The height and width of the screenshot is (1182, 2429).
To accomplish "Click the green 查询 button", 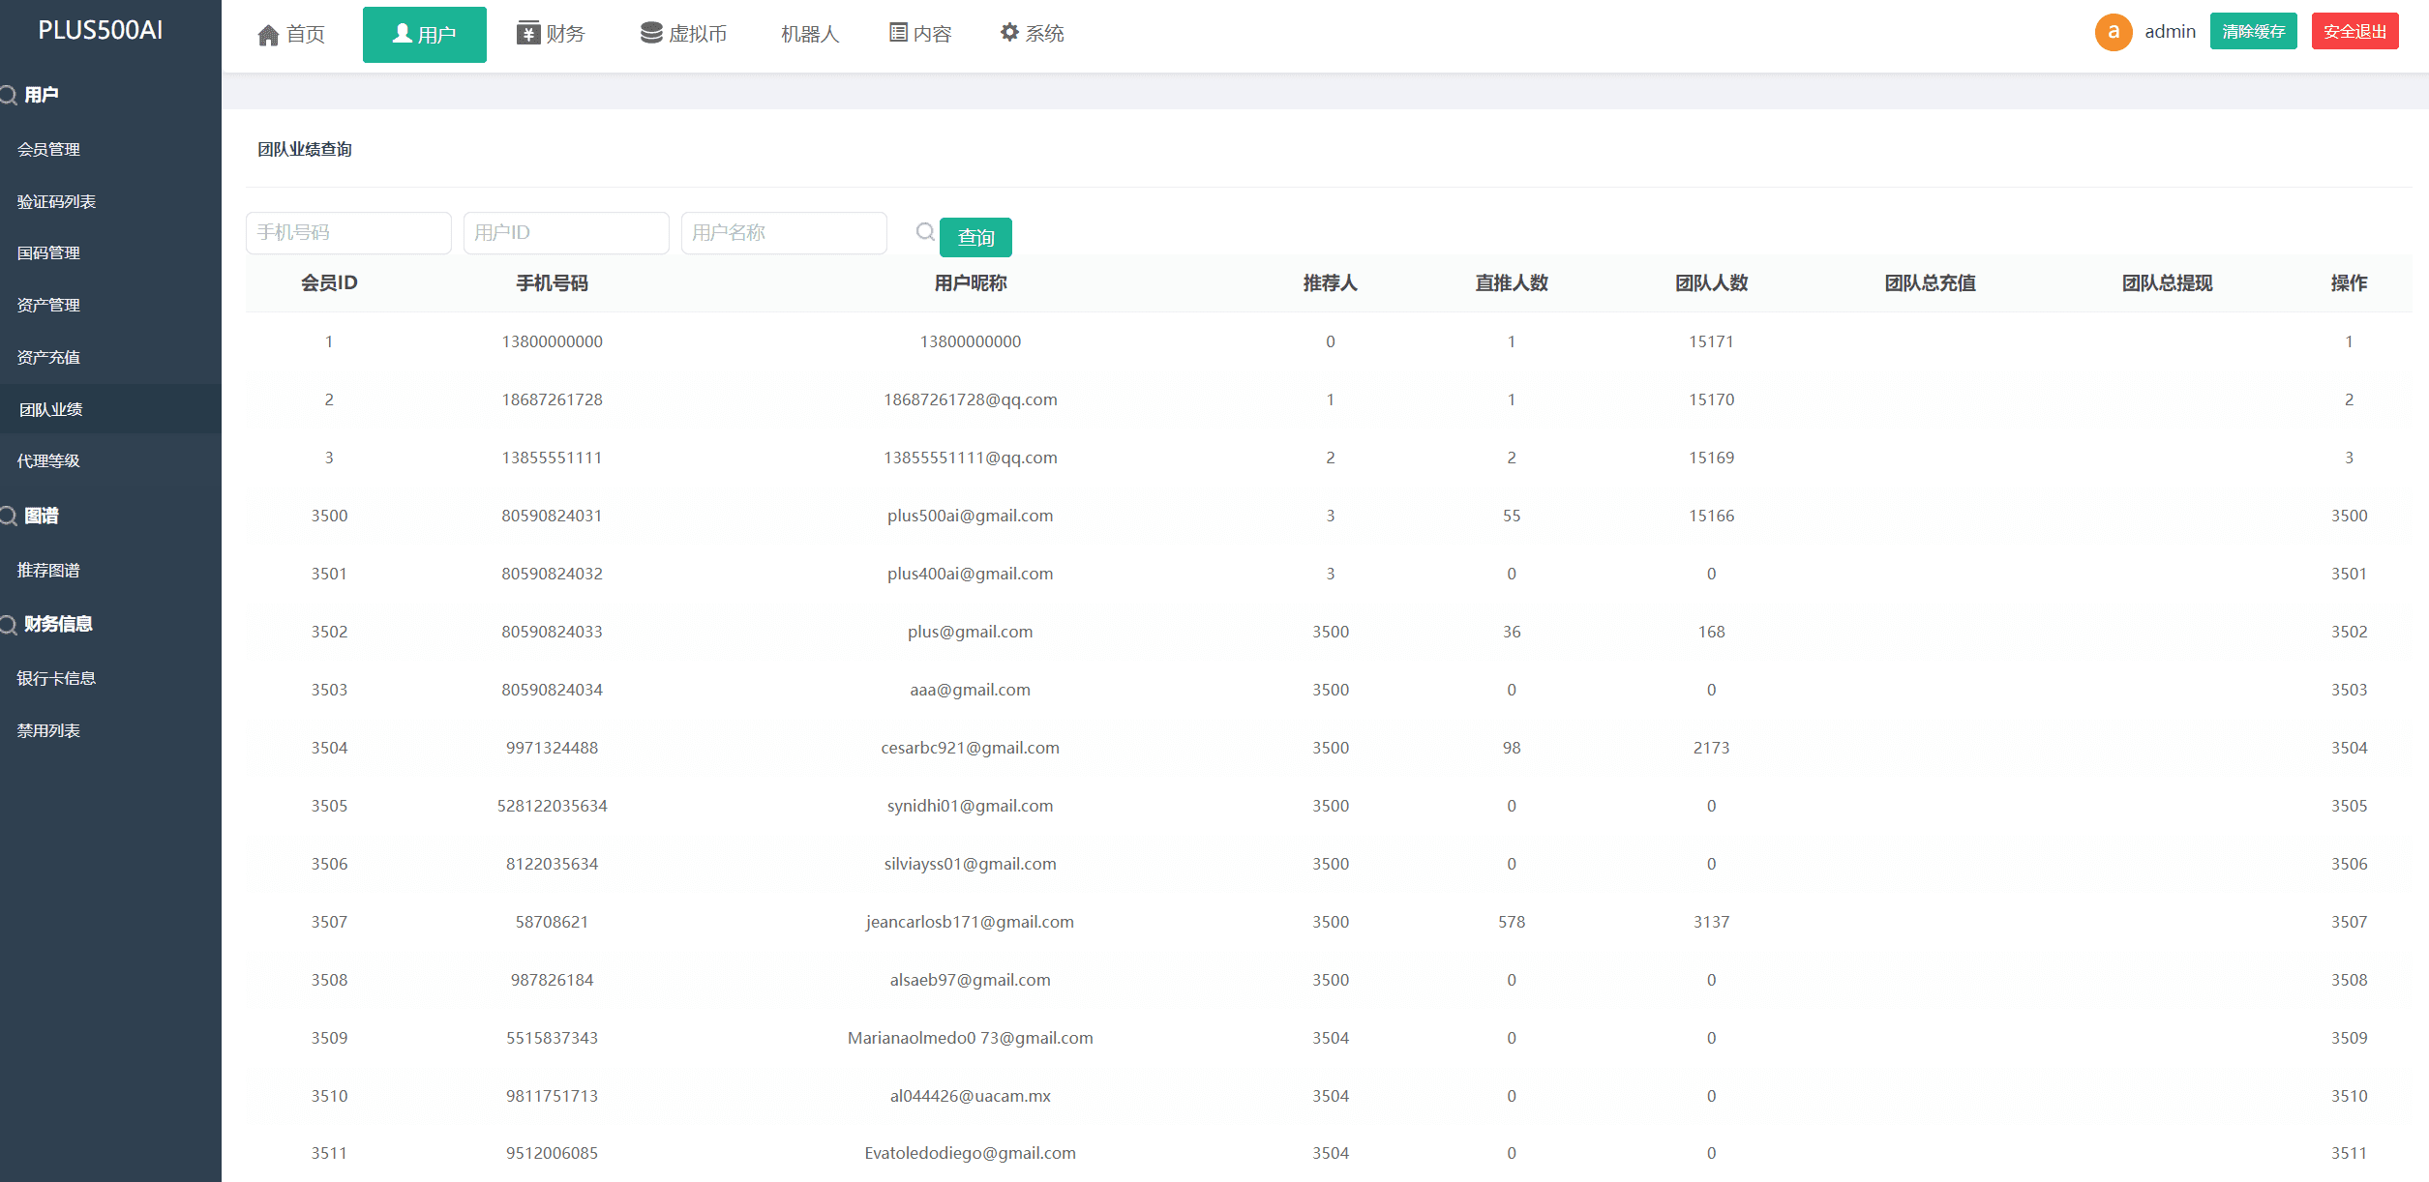I will tap(975, 238).
